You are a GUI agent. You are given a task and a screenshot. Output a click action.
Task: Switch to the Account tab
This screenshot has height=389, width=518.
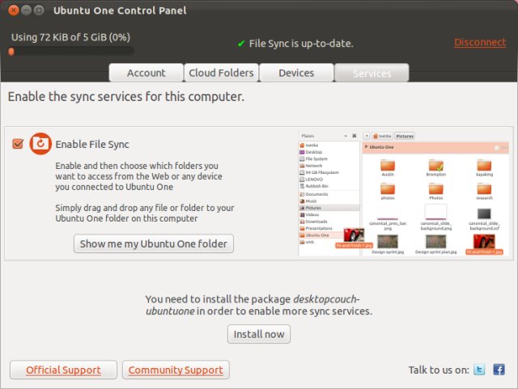pos(146,73)
